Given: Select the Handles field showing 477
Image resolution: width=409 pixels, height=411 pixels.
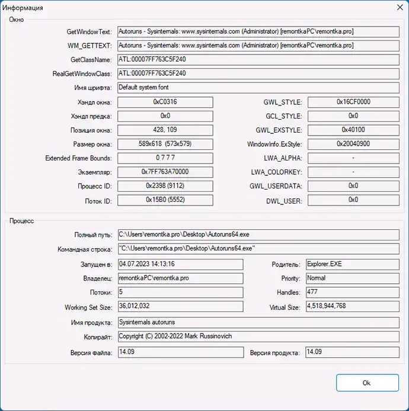Looking at the screenshot, I should pyautogui.click(x=353, y=293).
